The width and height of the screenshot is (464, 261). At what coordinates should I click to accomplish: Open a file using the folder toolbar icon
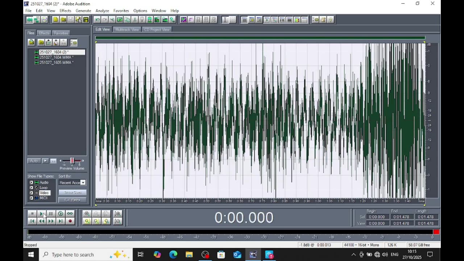point(63,20)
